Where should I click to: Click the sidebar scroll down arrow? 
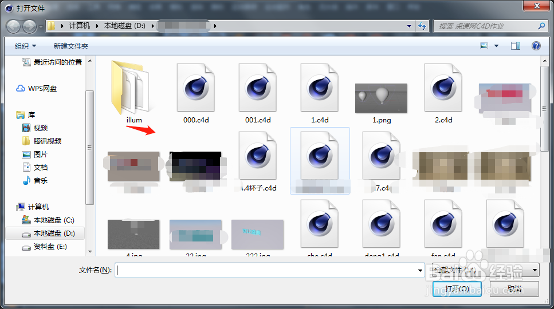click(x=90, y=252)
